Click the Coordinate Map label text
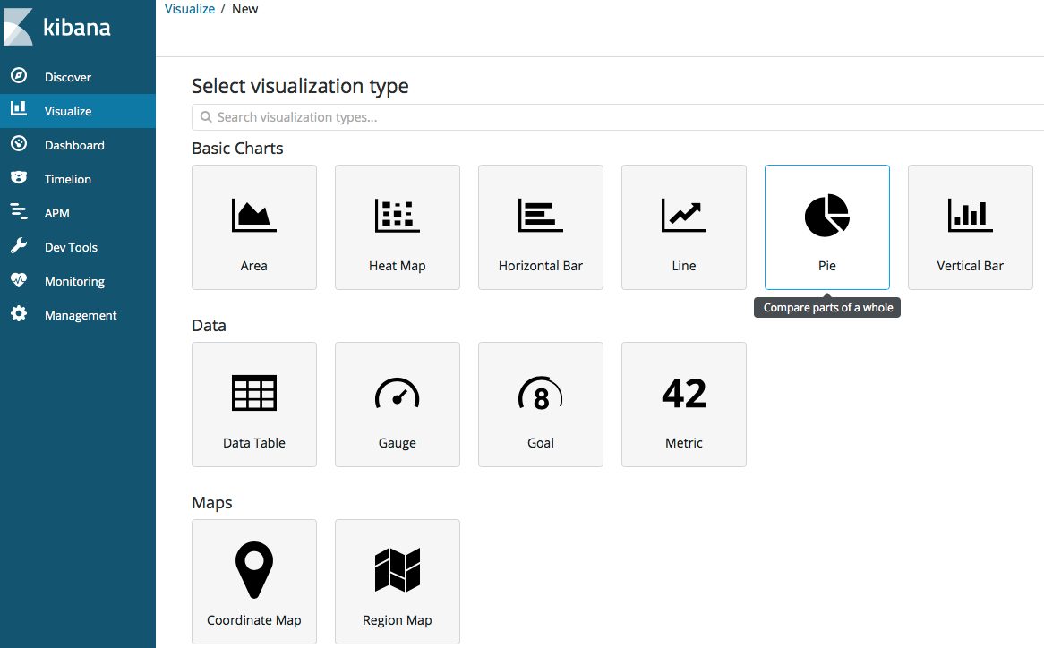Viewport: 1044px width, 648px height. tap(253, 620)
